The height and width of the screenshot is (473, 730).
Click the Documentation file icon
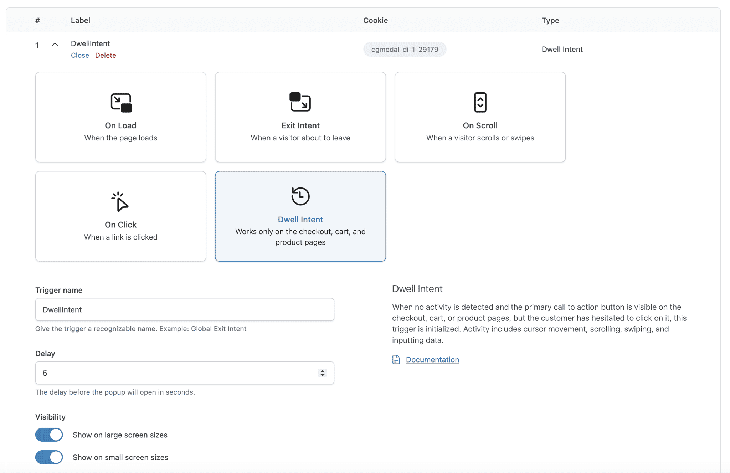coord(396,359)
